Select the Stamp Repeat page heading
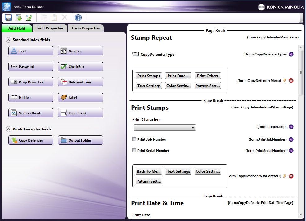The width and height of the screenshot is (306, 221). pos(151,38)
